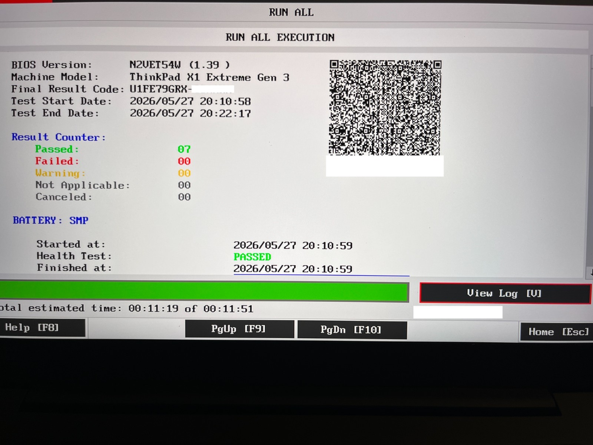Click the Test Start Date label
Image resolution: width=593 pixels, height=445 pixels.
tap(61, 101)
